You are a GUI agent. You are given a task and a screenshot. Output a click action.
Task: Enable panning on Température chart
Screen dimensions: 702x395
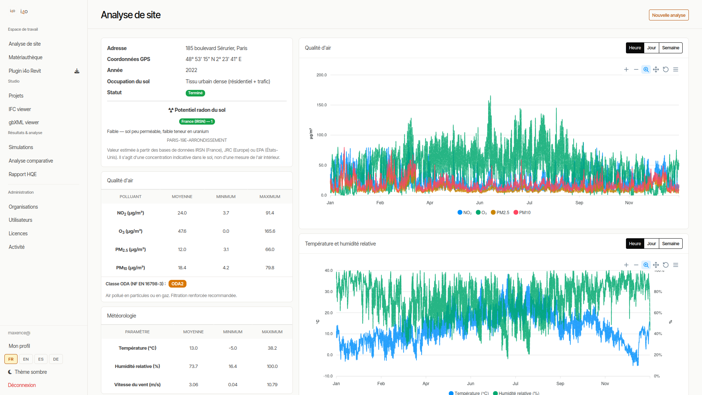[x=656, y=265]
